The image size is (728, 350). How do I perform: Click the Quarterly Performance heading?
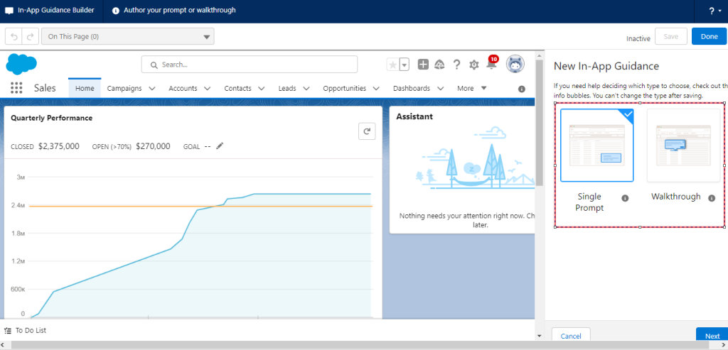pyautogui.click(x=51, y=118)
